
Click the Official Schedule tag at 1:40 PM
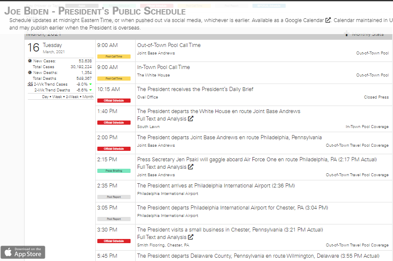[x=114, y=123]
